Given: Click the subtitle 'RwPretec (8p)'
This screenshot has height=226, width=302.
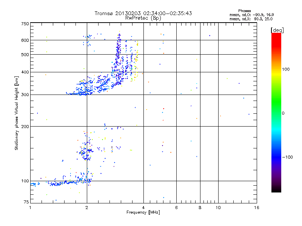Looking at the screenshot, I should (x=143, y=18).
